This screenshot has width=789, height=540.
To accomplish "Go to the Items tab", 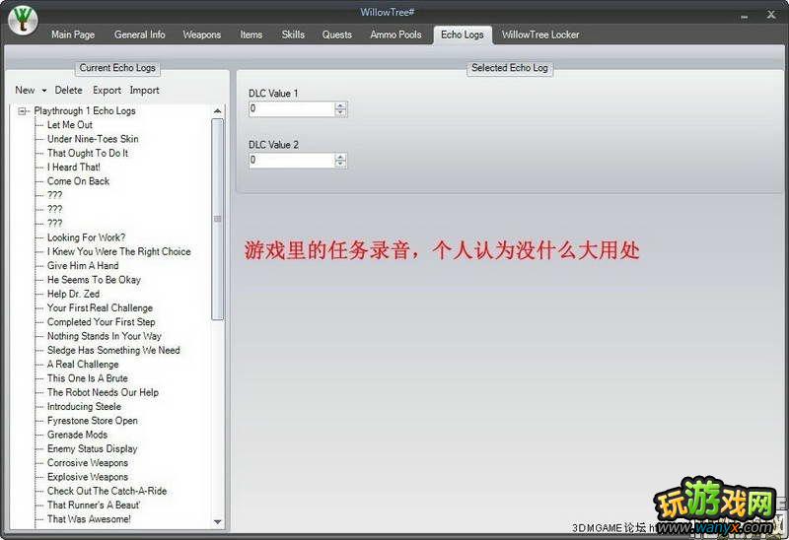I will tap(251, 34).
